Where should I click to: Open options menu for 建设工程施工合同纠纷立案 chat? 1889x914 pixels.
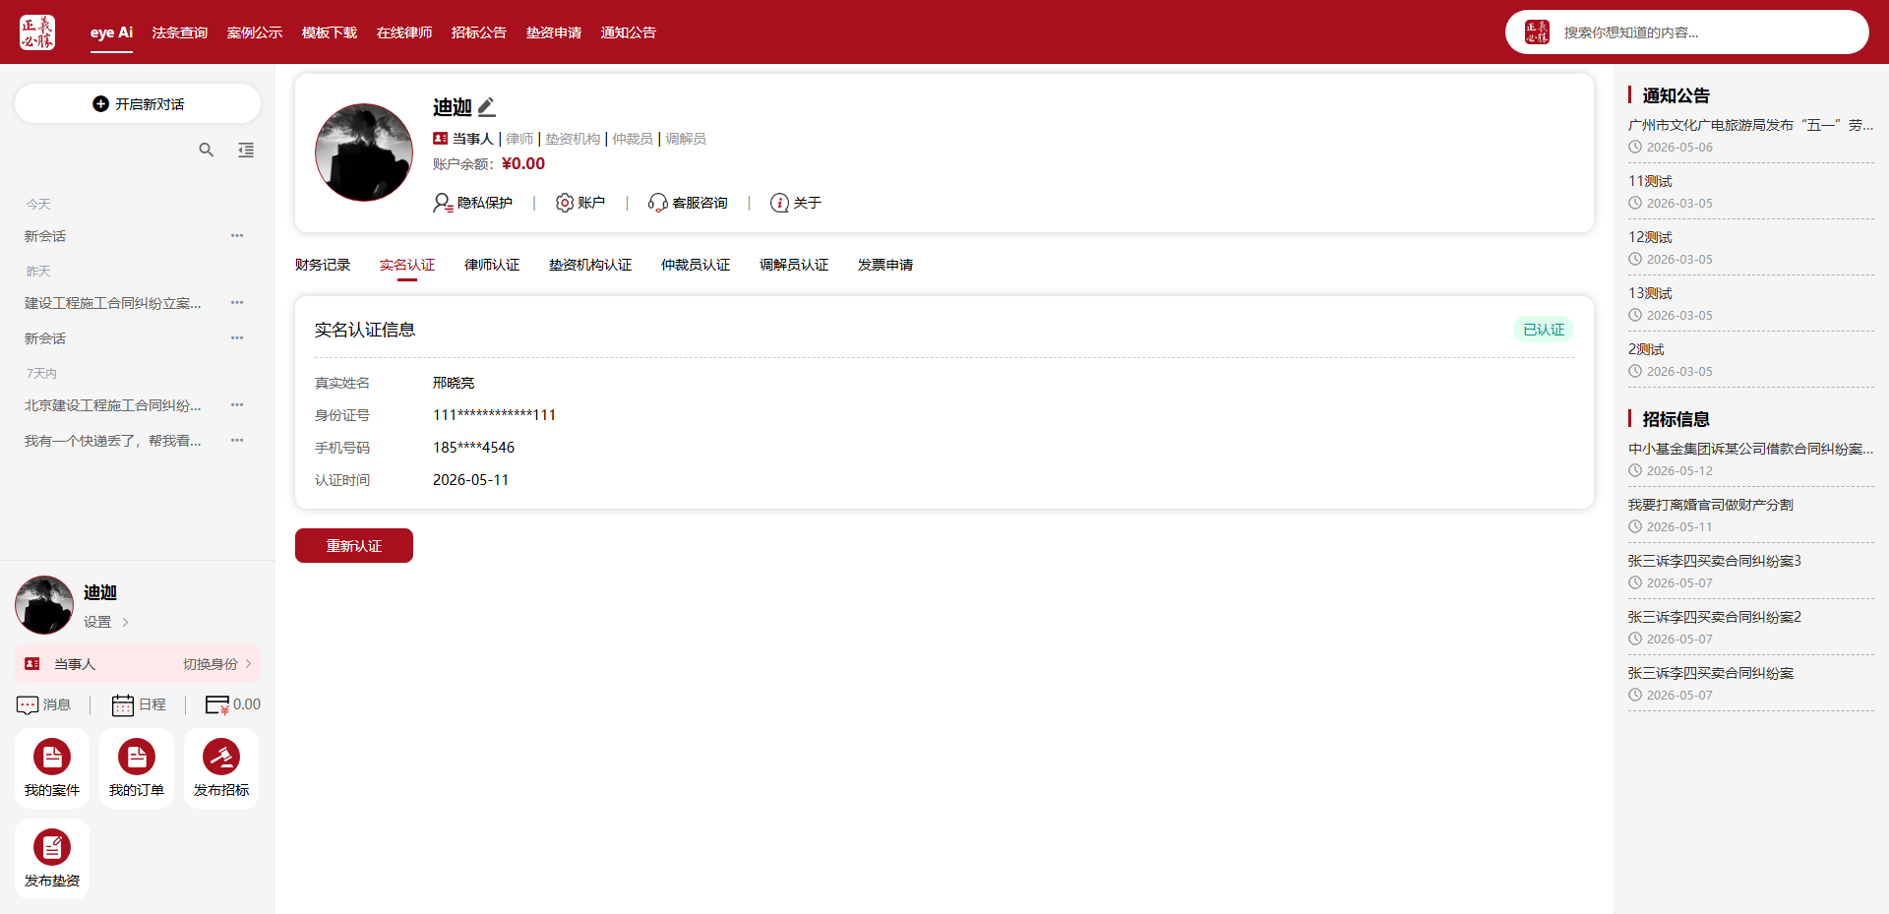(237, 303)
